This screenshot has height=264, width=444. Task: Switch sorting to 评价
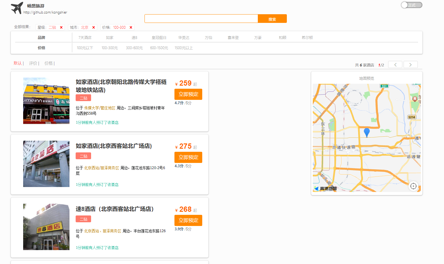click(32, 63)
